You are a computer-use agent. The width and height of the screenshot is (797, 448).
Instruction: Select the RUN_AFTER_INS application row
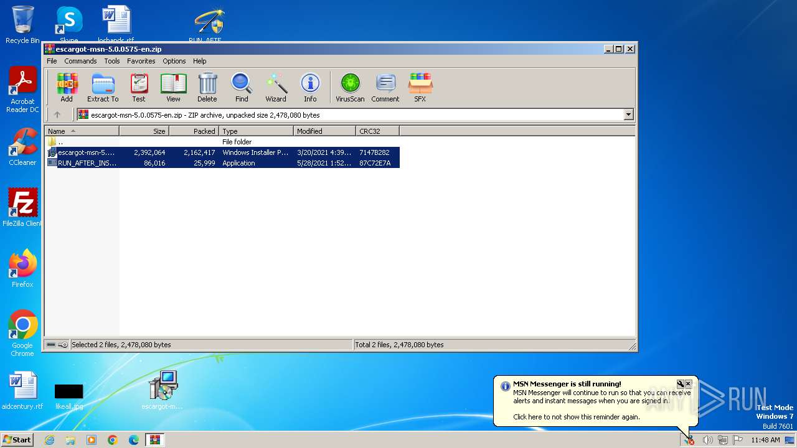point(223,163)
